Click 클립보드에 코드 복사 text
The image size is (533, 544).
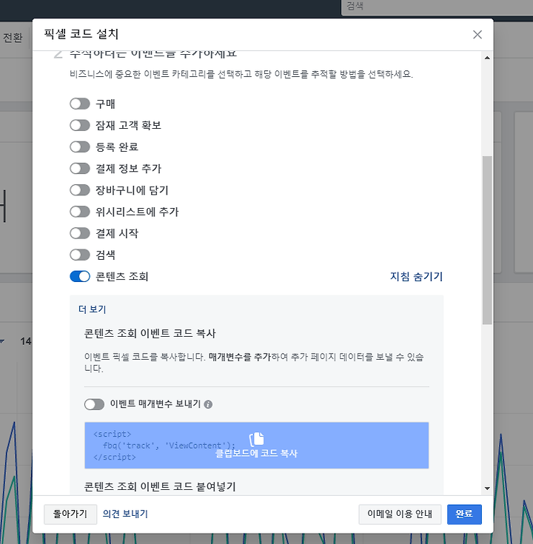[256, 454]
